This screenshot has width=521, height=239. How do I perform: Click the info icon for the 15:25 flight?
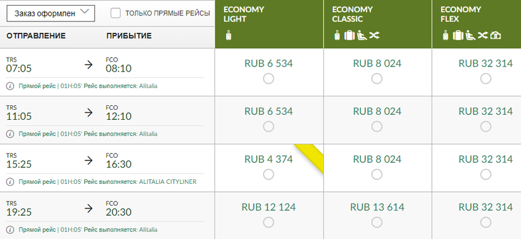point(10,182)
